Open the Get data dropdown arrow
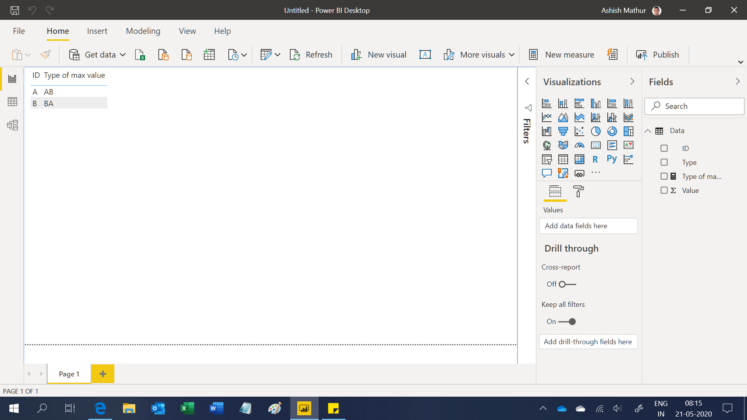This screenshot has height=420, width=747. click(123, 55)
